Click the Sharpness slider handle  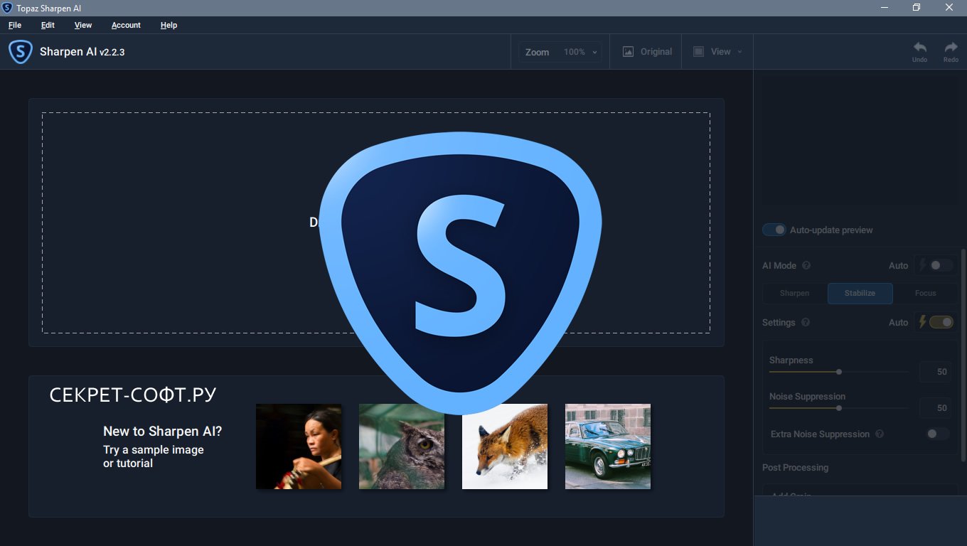tap(839, 372)
